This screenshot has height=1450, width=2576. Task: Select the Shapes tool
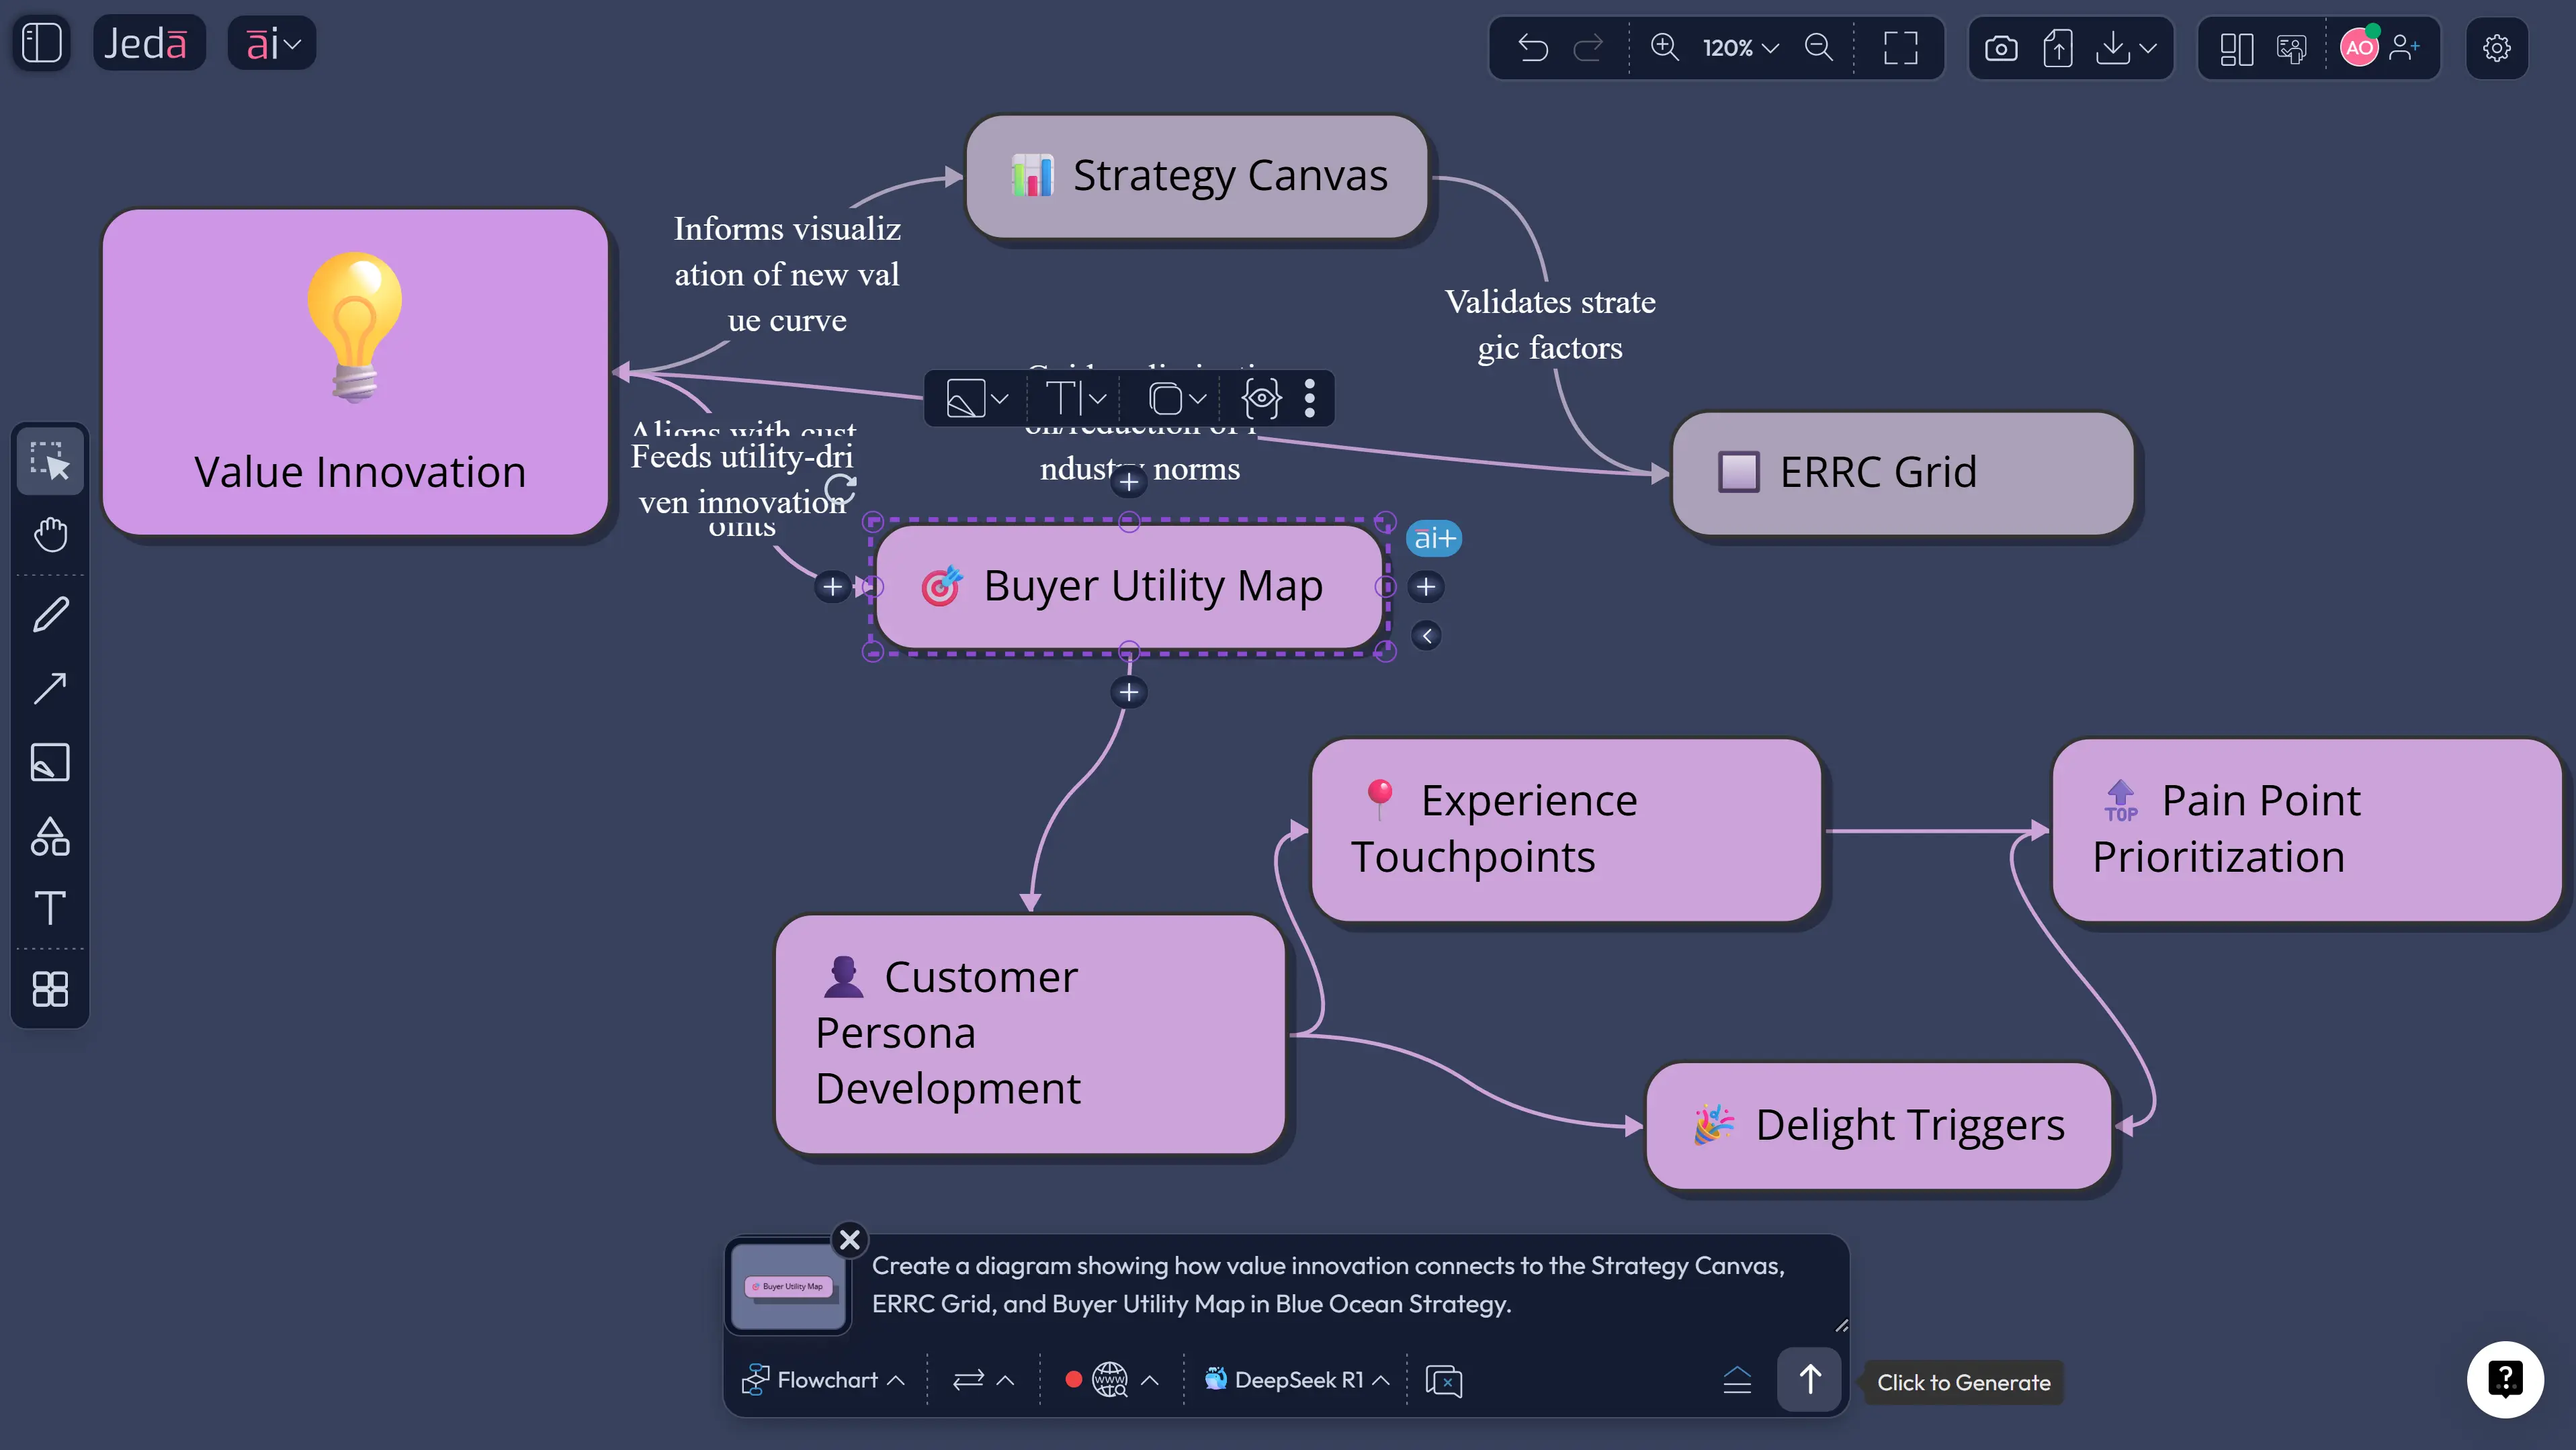50,836
